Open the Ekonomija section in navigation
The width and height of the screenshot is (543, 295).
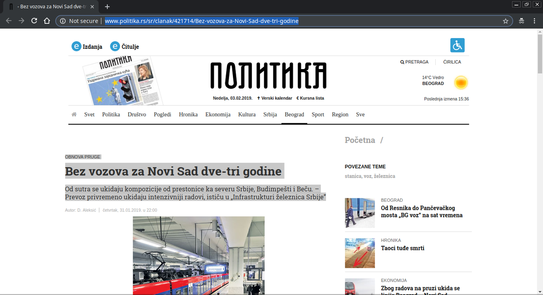[218, 114]
